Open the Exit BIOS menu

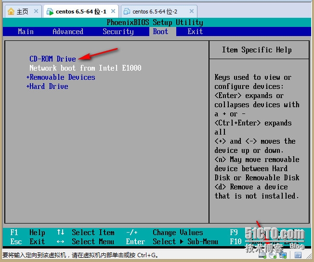point(195,32)
